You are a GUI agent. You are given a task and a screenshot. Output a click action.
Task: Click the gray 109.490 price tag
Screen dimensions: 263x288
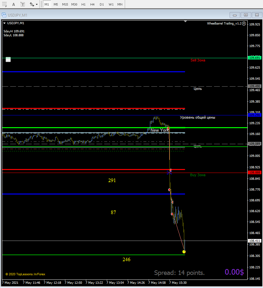255,86
